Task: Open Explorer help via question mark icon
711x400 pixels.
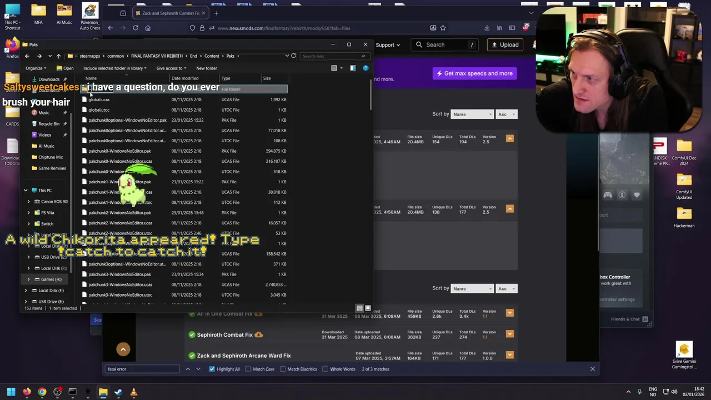Action: tap(365, 68)
